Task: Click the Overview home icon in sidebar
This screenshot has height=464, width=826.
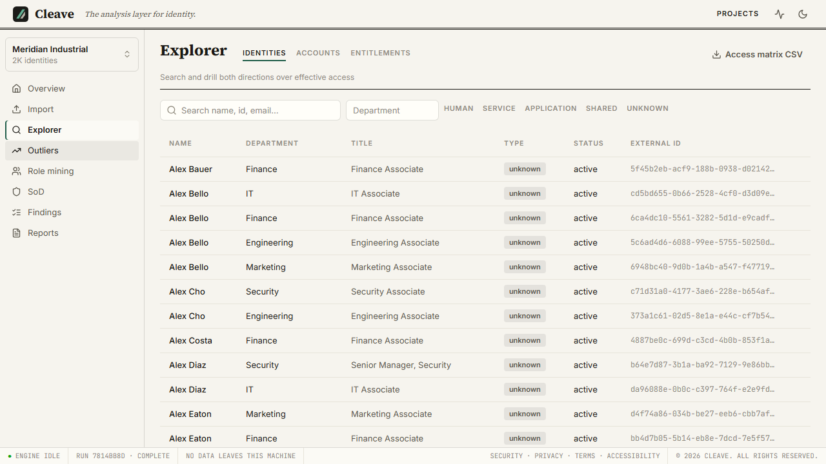Action: 17,88
